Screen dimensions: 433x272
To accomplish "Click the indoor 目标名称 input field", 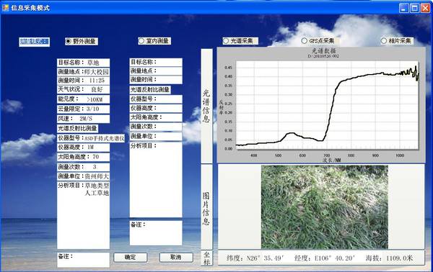I will [156, 62].
